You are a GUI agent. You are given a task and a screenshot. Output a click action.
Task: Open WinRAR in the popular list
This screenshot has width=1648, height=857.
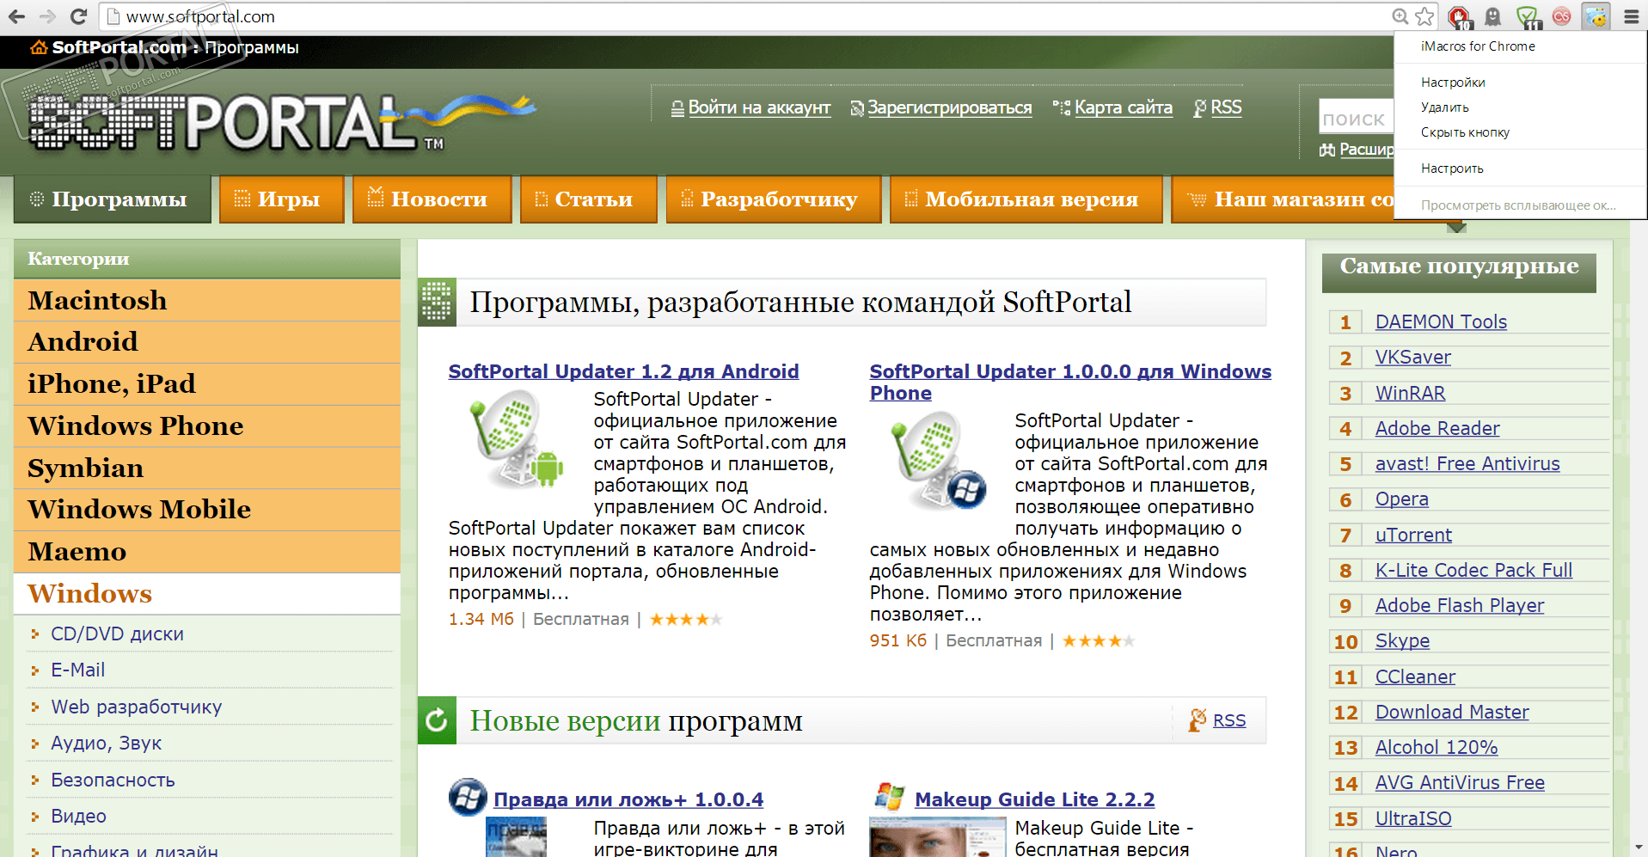tap(1410, 394)
